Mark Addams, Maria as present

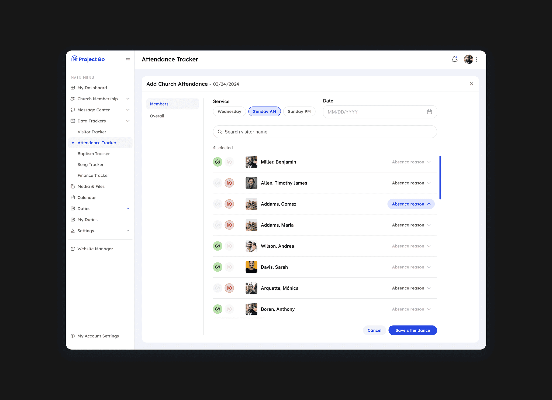[x=218, y=225]
